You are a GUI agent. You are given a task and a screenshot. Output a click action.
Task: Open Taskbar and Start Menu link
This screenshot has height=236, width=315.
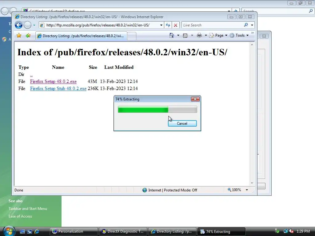point(28,209)
